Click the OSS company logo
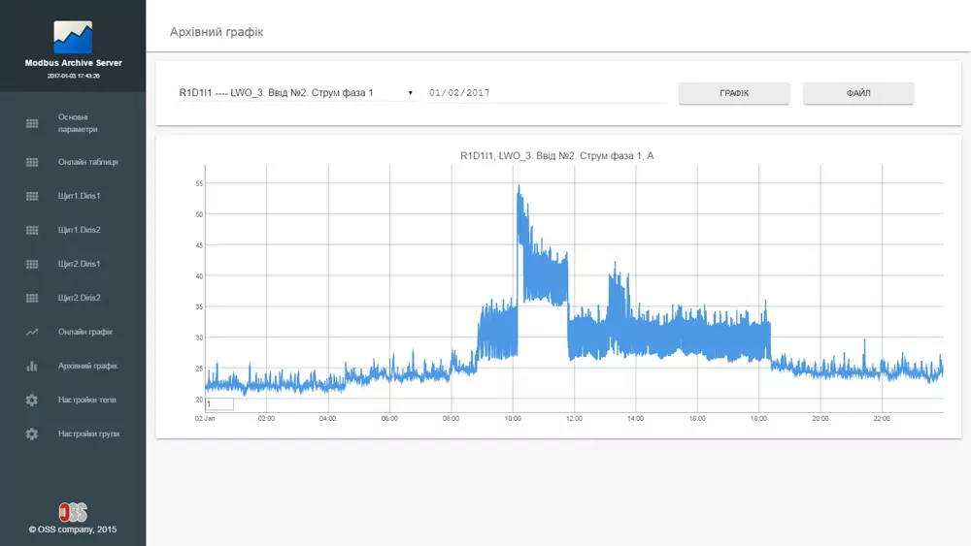971x546 pixels. coord(73,512)
